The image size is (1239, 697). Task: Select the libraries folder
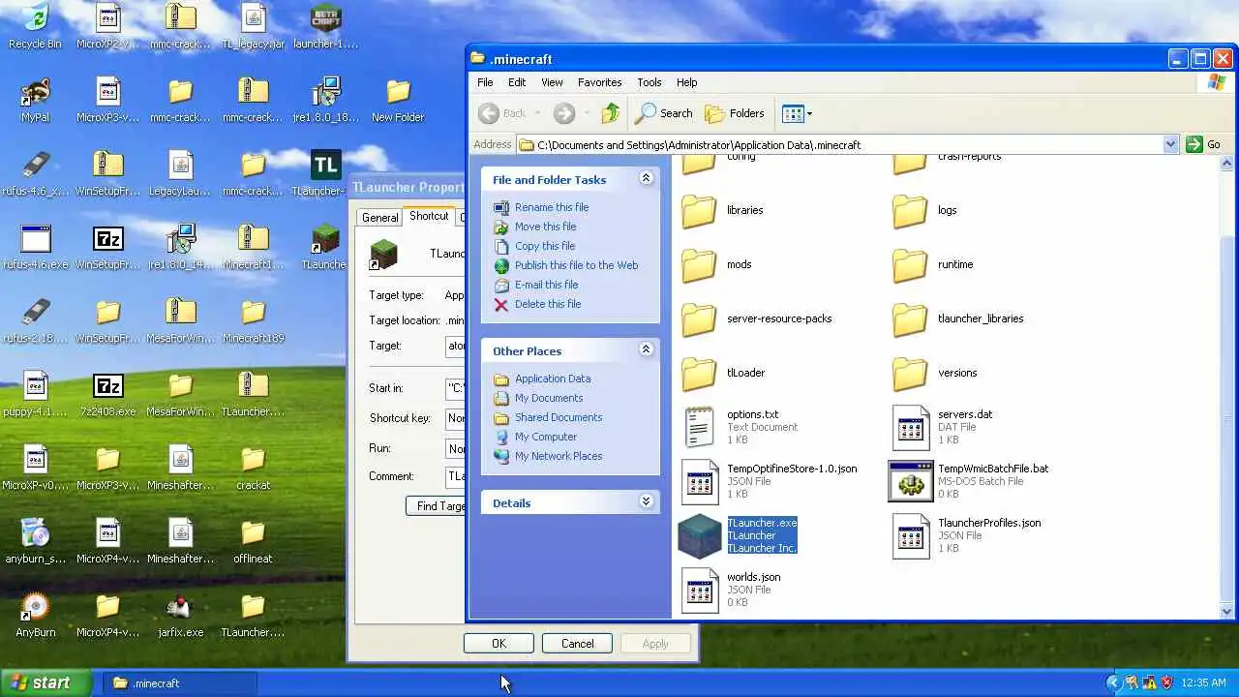tap(723, 210)
